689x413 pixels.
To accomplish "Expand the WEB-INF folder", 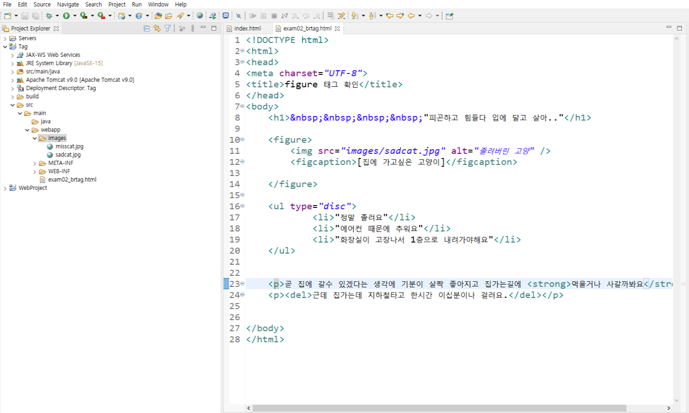I will [34, 171].
